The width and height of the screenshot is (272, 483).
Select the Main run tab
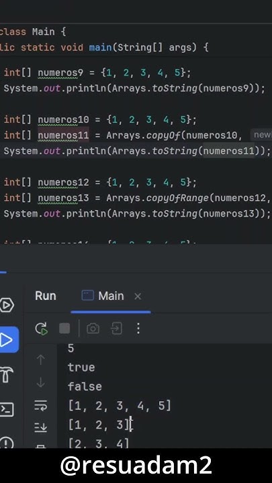(110, 296)
